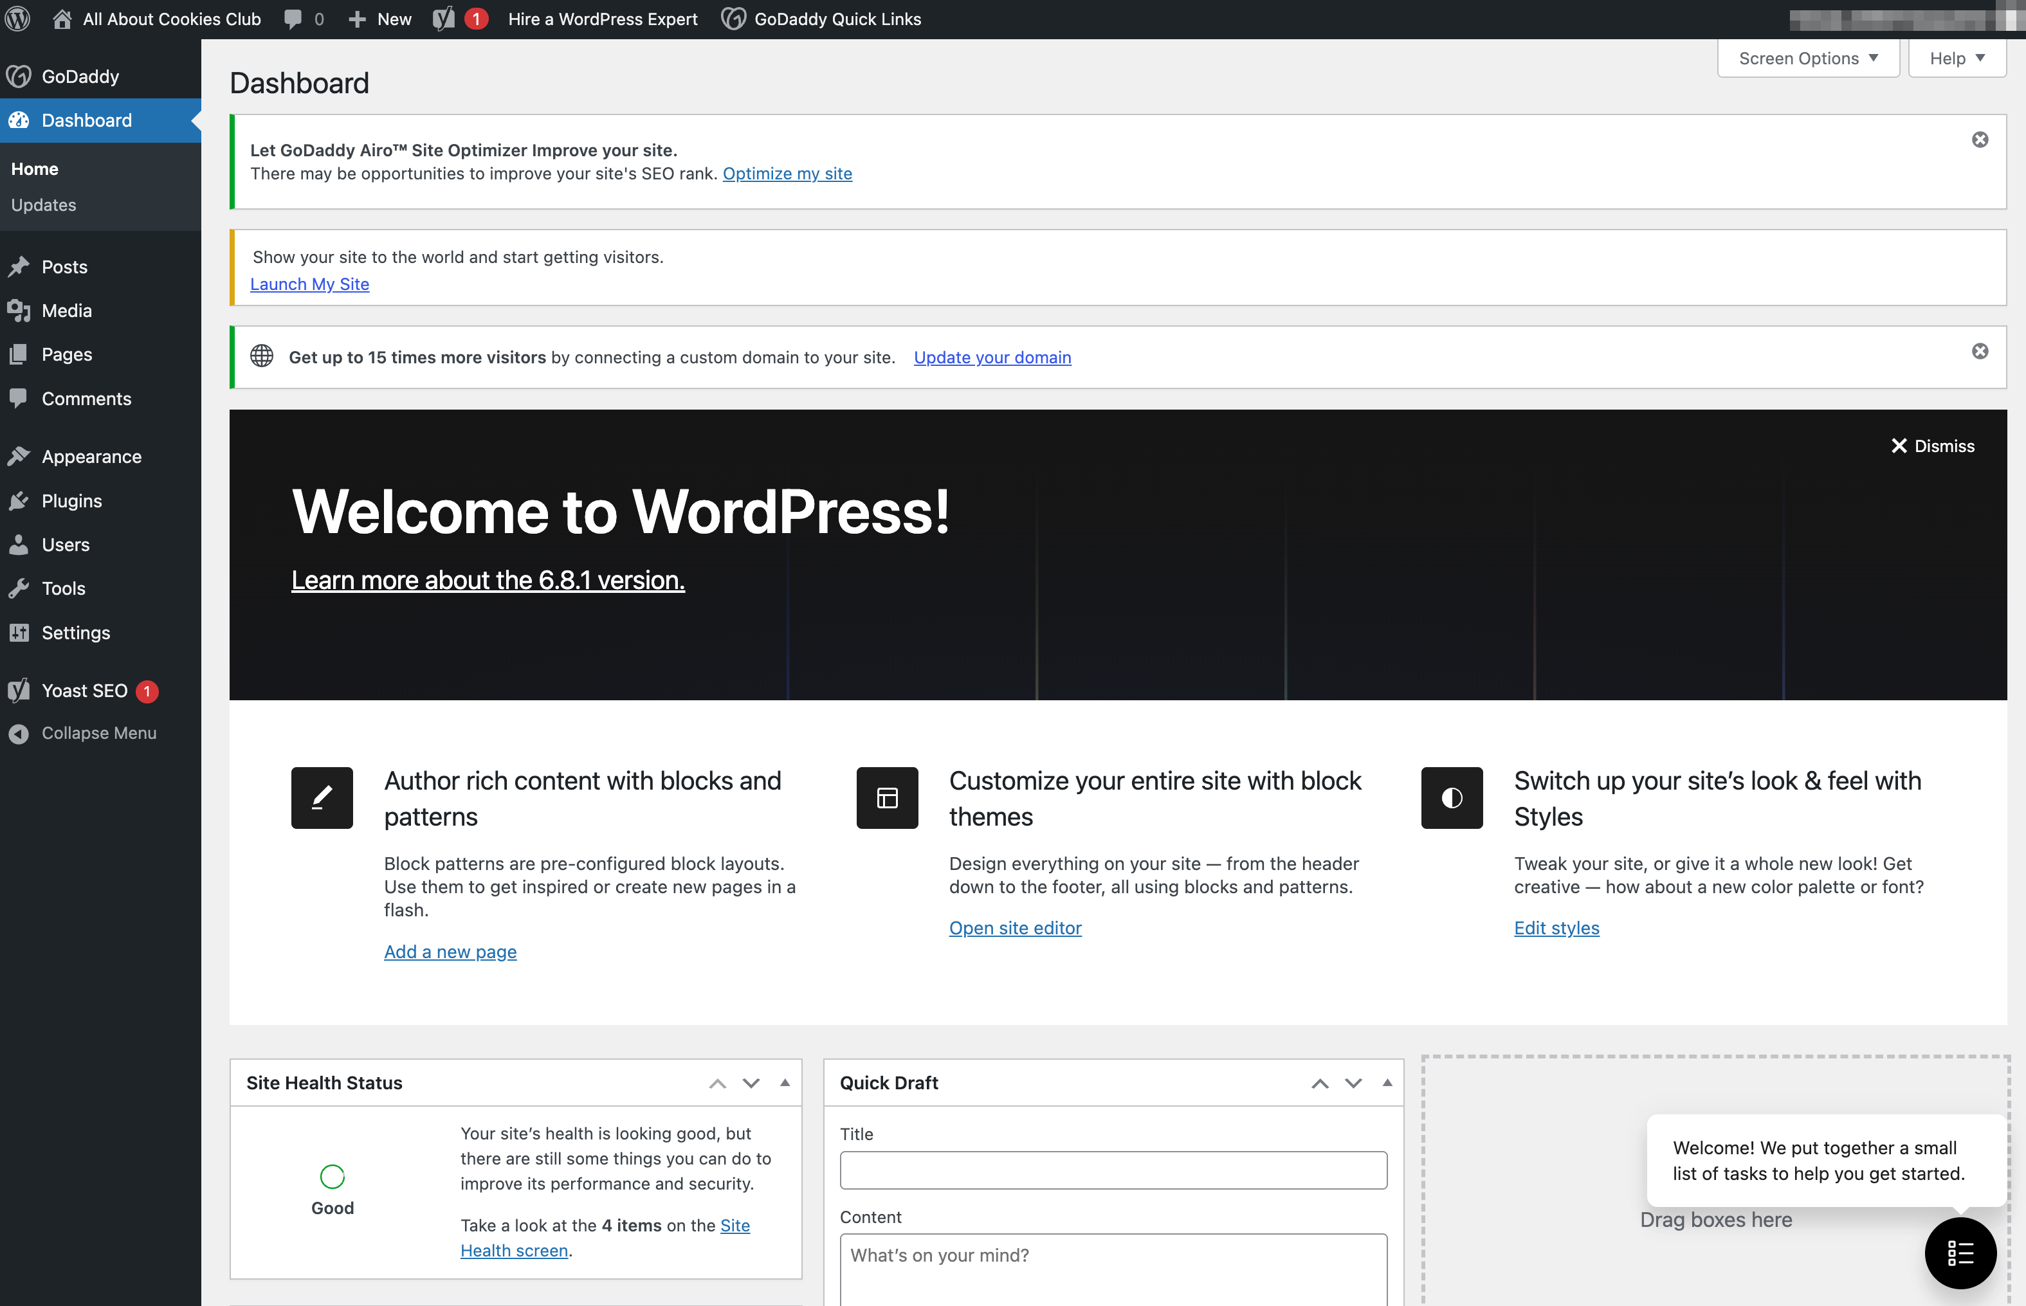Screen dimensions: 2026x1306
Task: Move Quick Draft box up
Action: point(1320,1083)
